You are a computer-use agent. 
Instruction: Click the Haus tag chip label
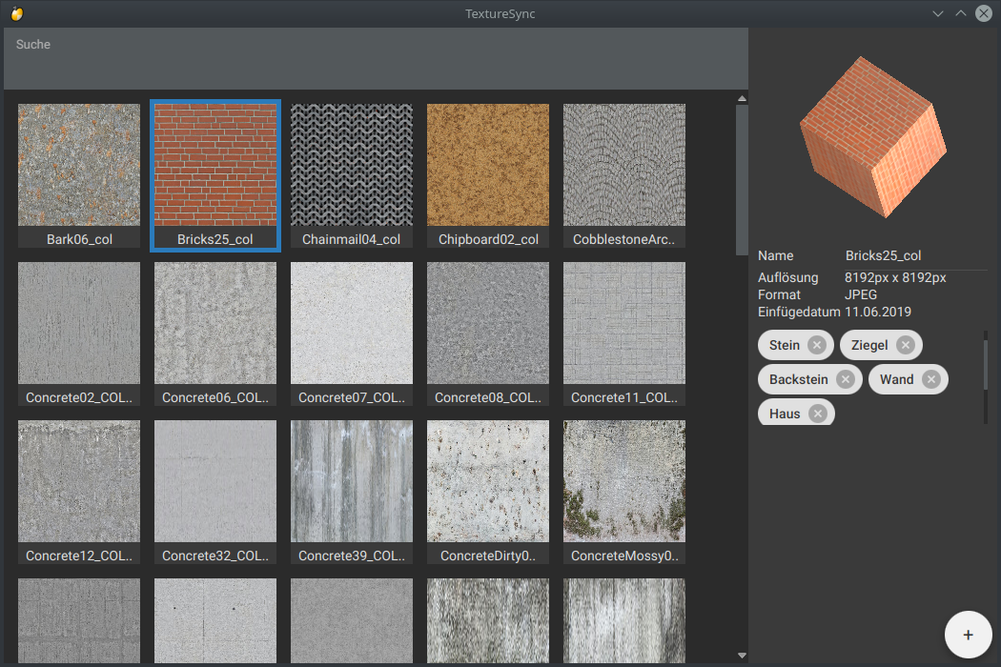click(785, 414)
